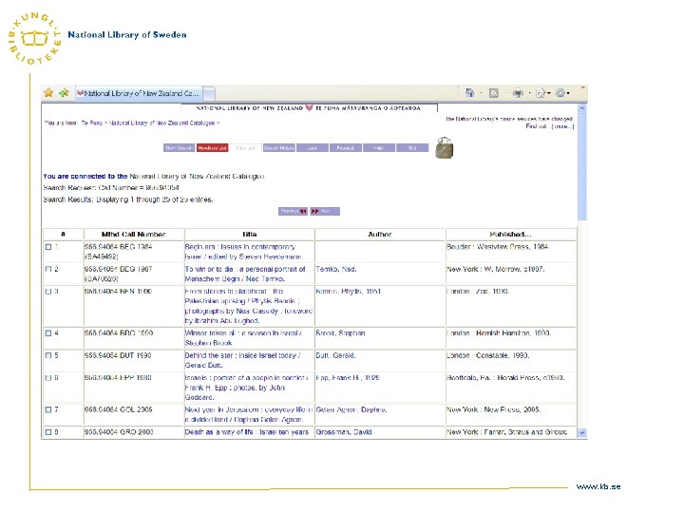This screenshot has width=684, height=513.
Task: Click the Exit navigation button
Action: [412, 148]
